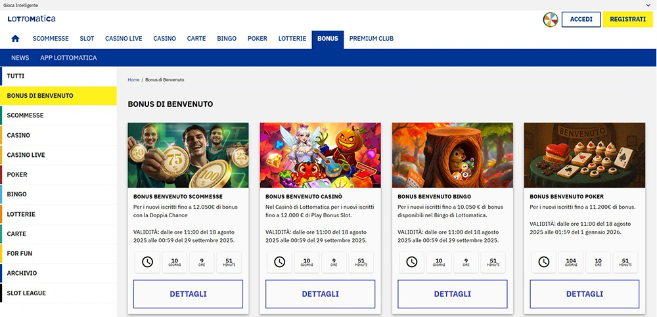Click the Casinò bonus pumpkin image
The height and width of the screenshot is (317, 657).
click(x=321, y=155)
